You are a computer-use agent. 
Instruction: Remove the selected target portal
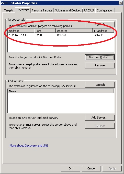click(100, 65)
